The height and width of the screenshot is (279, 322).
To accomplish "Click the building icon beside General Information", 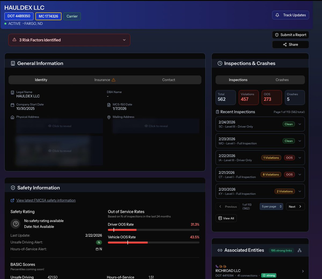I will 13,63.
